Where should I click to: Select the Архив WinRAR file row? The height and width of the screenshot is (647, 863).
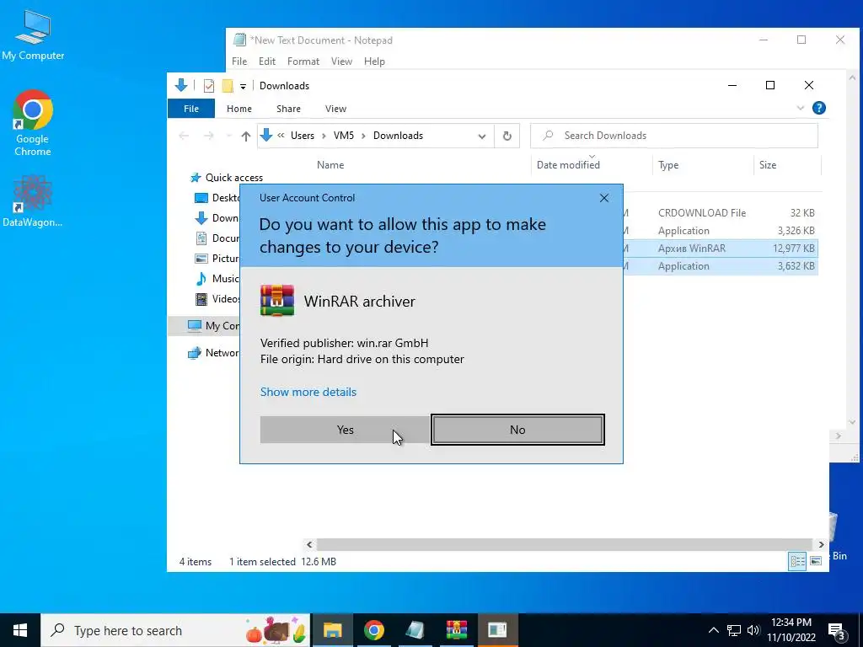(721, 249)
